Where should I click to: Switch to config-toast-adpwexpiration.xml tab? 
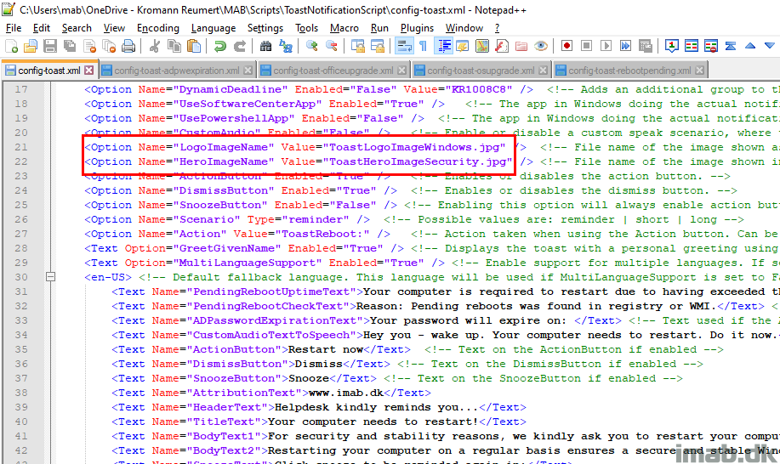click(177, 71)
